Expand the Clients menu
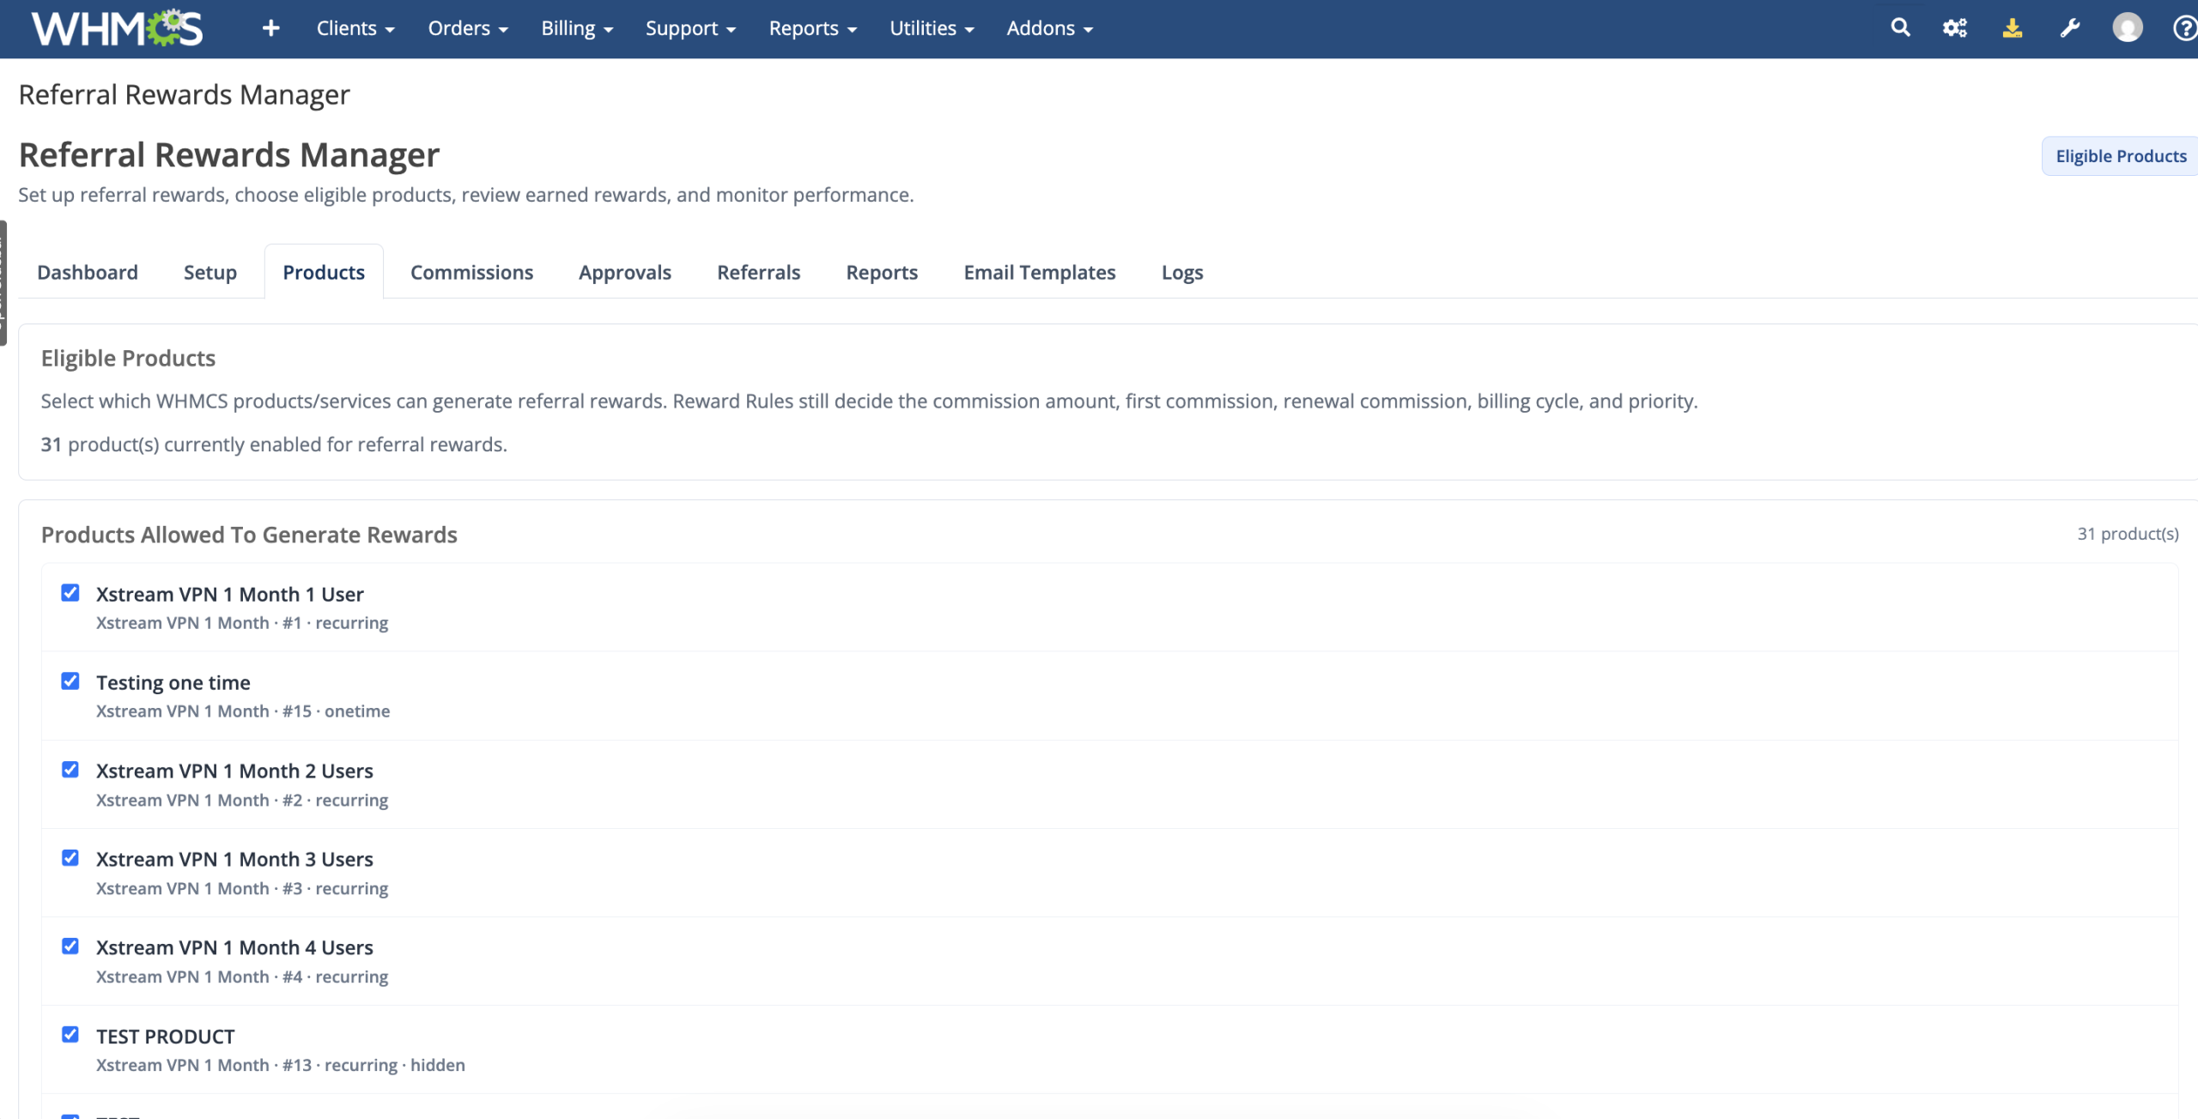The height and width of the screenshot is (1119, 2198). pyautogui.click(x=355, y=28)
